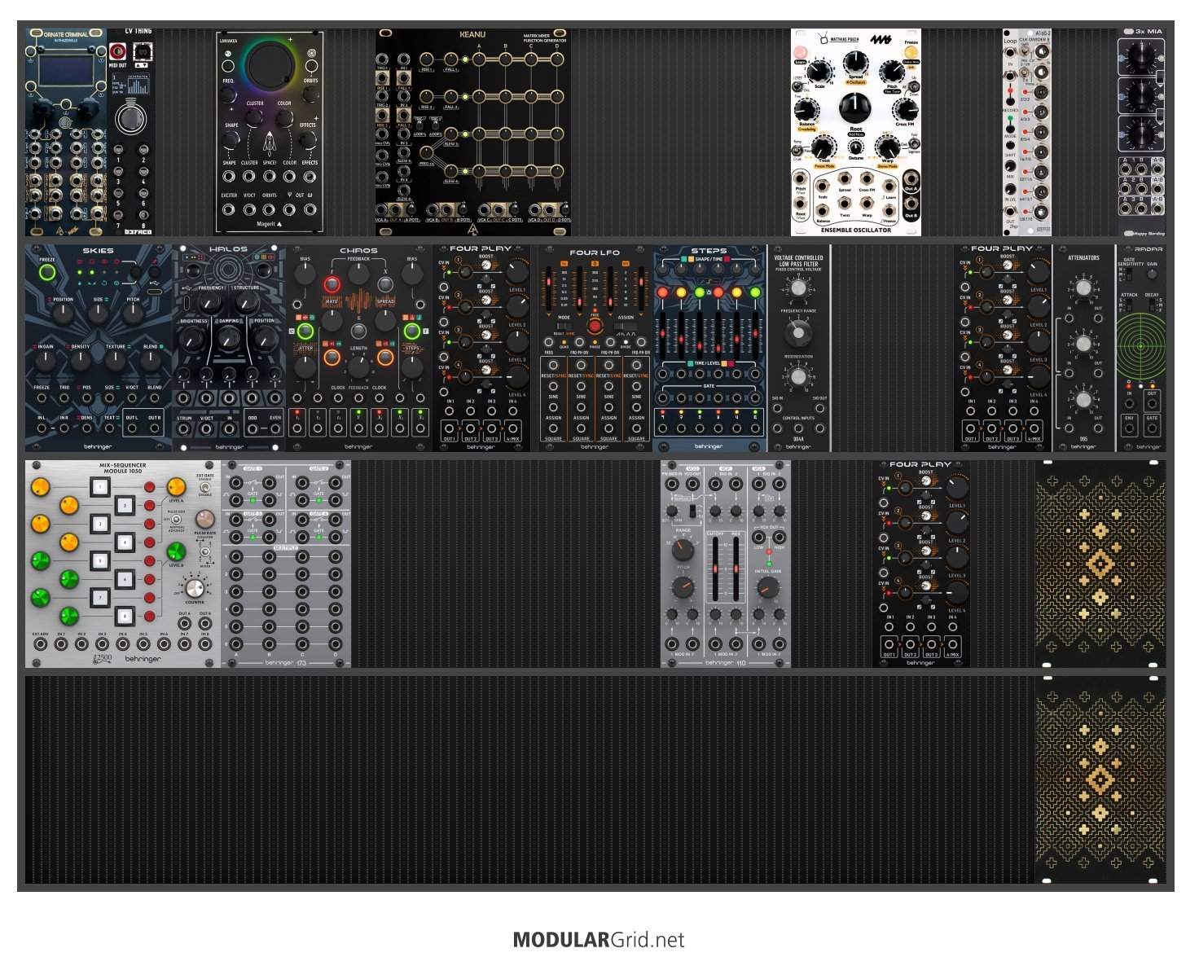Screen dimensions: 1199x957
Task: Click the RISE 1 knob on Keanu
Action: click(x=427, y=59)
